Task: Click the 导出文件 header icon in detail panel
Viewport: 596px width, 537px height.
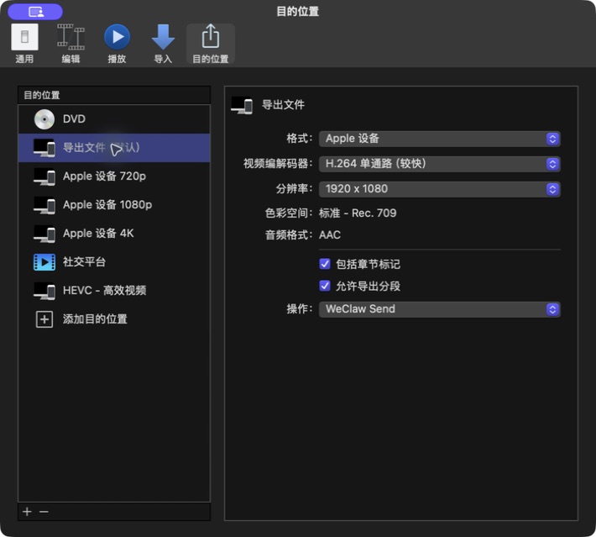Action: 242,105
